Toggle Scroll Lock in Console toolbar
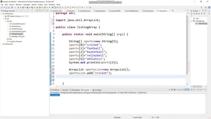211x119 pixels. [x=180, y=90]
